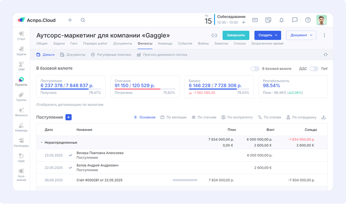Refresh finances with reload icon

(326, 55)
